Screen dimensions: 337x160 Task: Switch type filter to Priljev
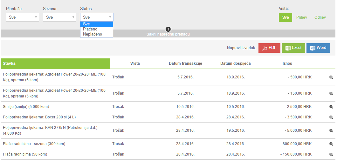pyautogui.click(x=301, y=17)
